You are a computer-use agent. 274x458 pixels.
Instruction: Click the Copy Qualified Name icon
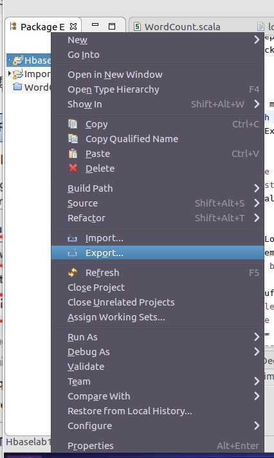tap(73, 139)
